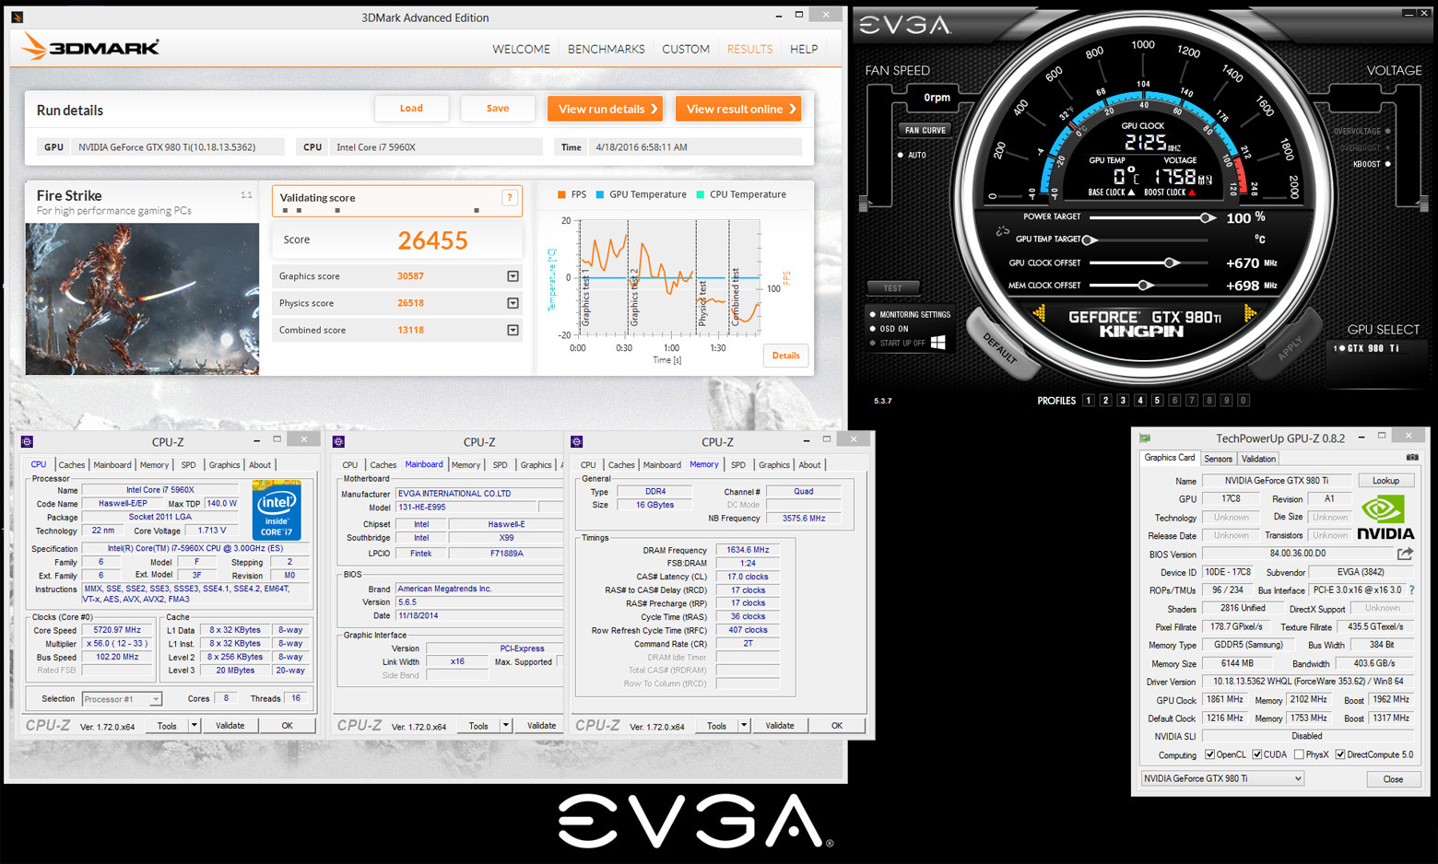Click the link icon left of GPU Temp Target
Screen dimensions: 1438x864
[1003, 232]
